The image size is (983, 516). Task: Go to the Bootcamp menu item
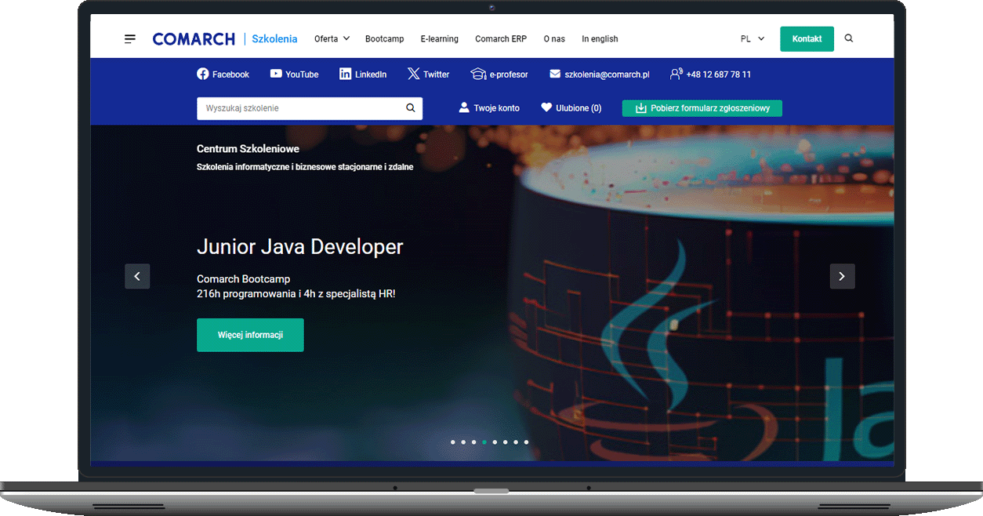coord(385,39)
